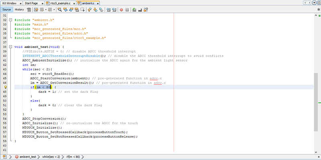The width and height of the screenshot is (321, 160).
Task: Click ambient_test in breadcrumb bar
Action: 28,157
